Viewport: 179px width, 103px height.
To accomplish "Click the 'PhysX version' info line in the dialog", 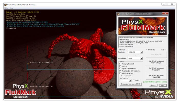I will [136, 38].
